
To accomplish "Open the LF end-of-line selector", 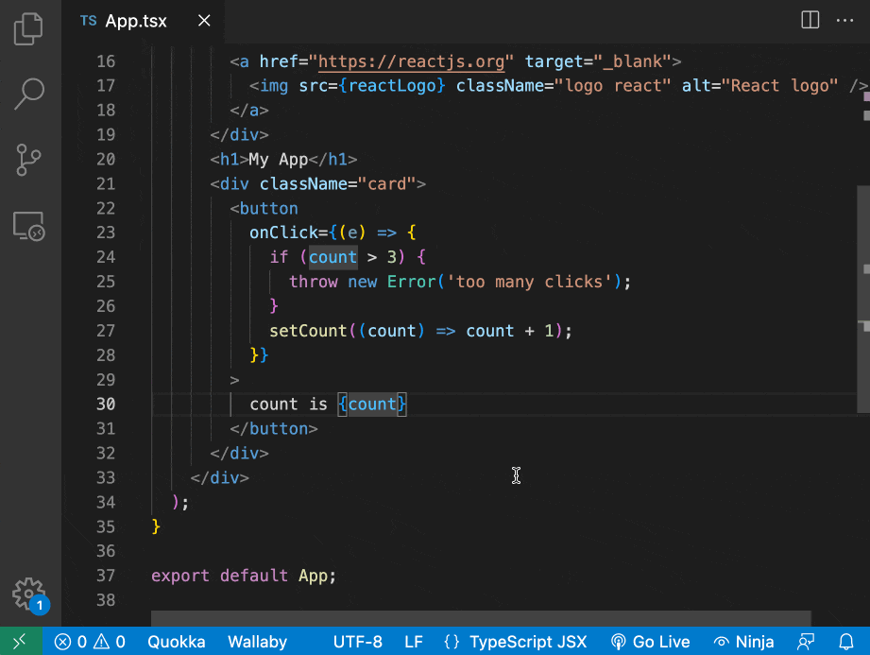I will 414,642.
